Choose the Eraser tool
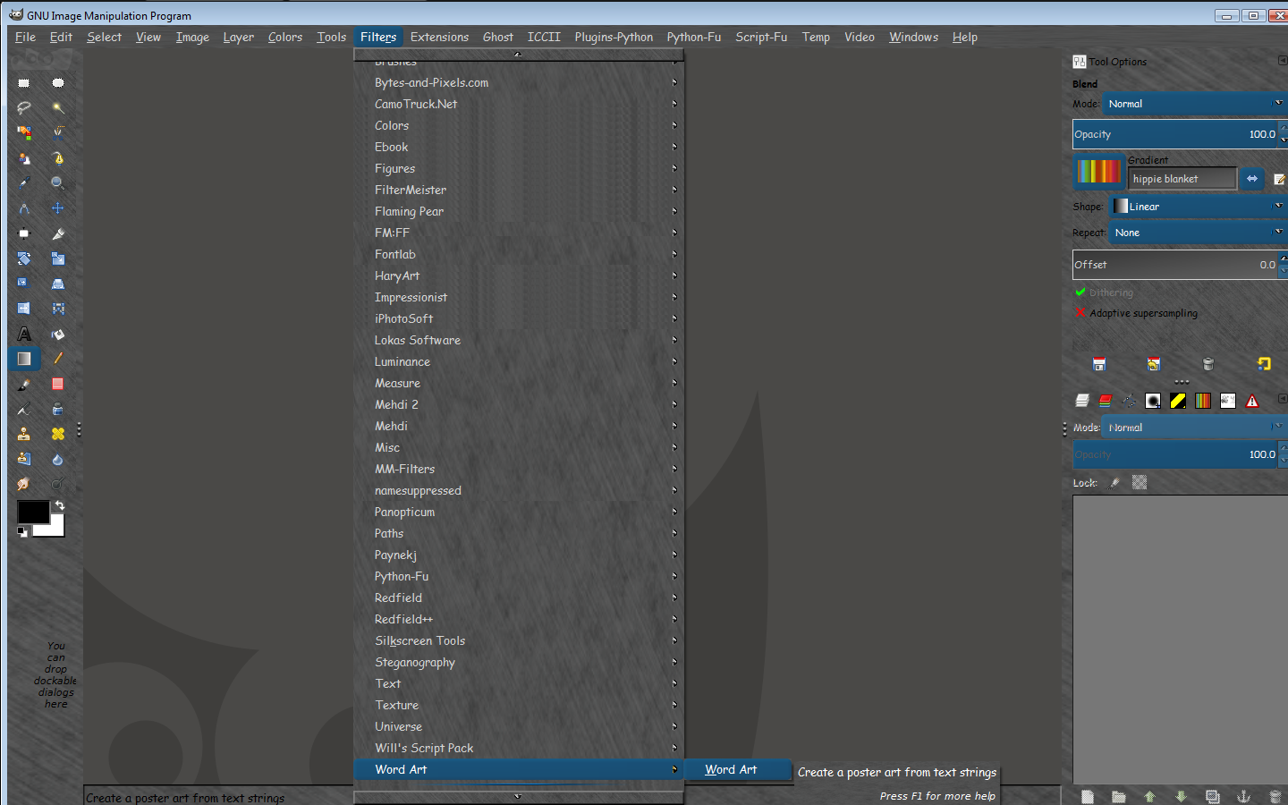 coord(58,384)
